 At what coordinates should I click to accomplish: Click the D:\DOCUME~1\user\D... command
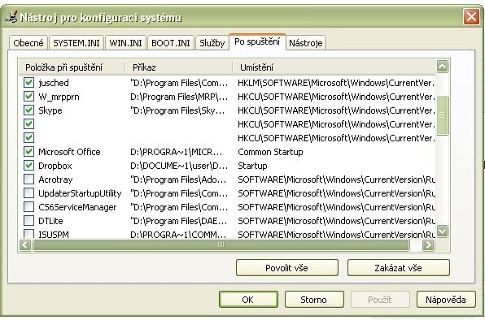click(179, 166)
